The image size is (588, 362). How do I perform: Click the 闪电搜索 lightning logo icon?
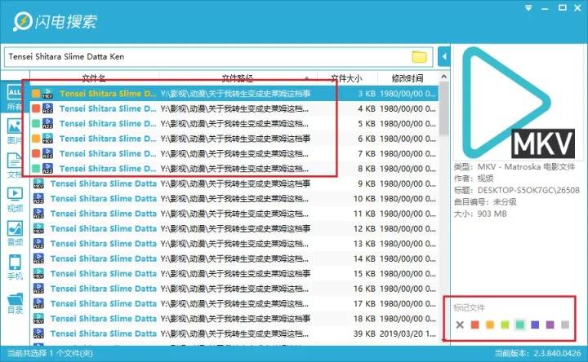click(x=23, y=21)
